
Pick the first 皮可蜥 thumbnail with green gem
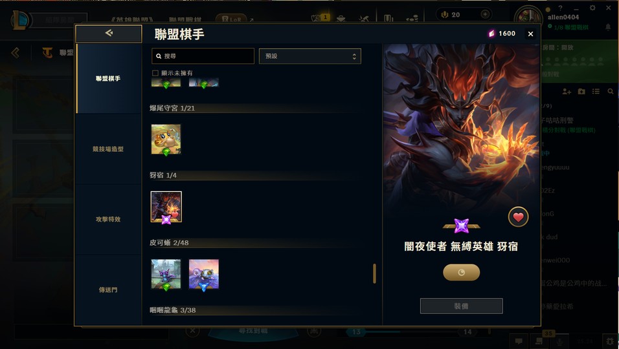[166, 274]
